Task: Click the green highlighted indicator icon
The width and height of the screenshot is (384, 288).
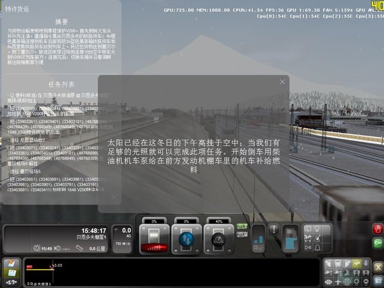Action: click(242, 227)
